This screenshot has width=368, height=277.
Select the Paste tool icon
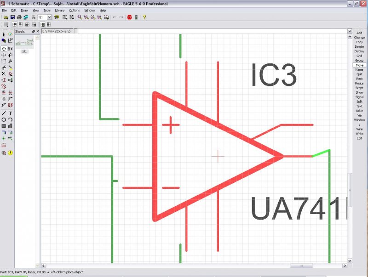[10, 68]
